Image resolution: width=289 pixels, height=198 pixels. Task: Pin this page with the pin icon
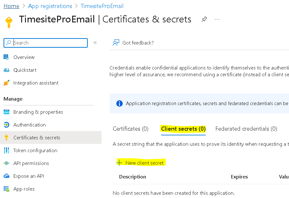(x=204, y=20)
